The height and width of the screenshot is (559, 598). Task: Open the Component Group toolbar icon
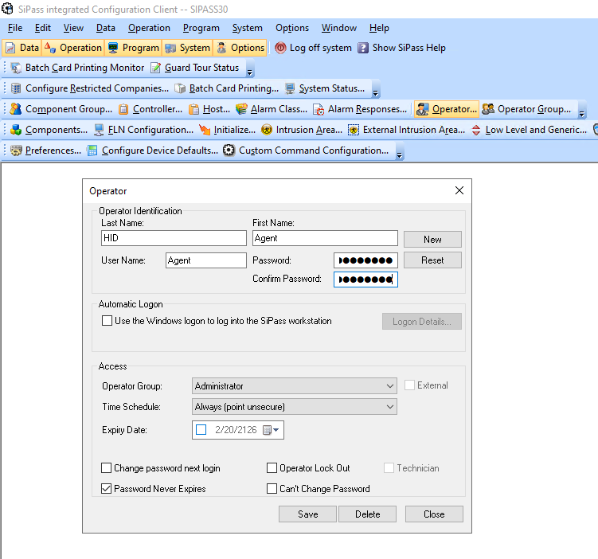pyautogui.click(x=16, y=109)
